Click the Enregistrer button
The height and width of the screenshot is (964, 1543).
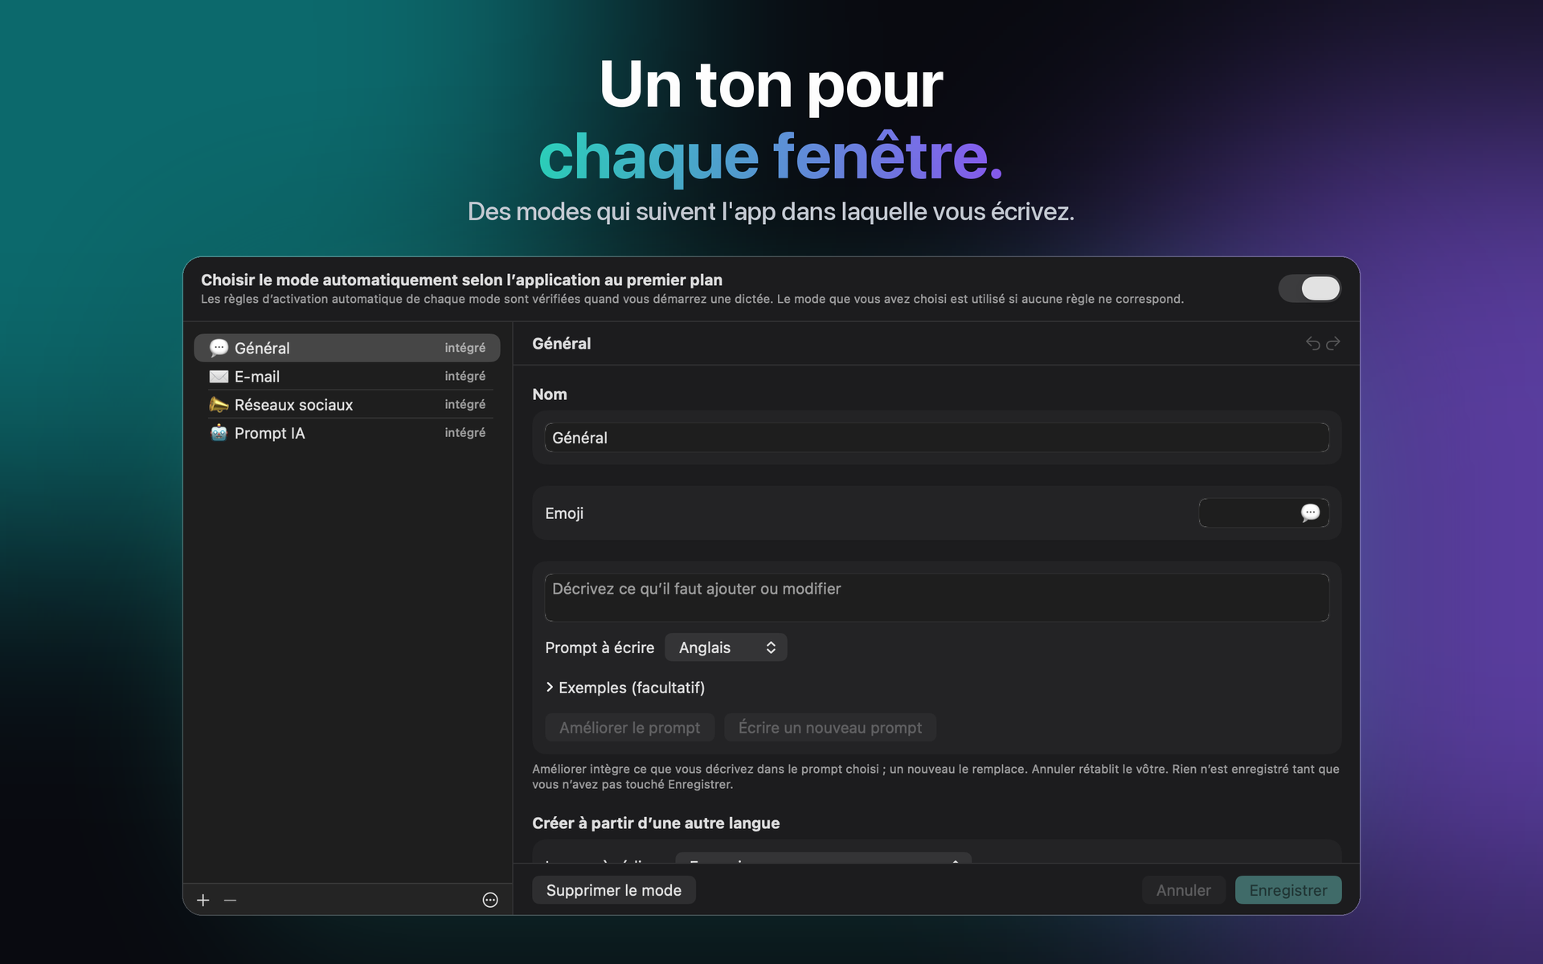click(x=1288, y=890)
